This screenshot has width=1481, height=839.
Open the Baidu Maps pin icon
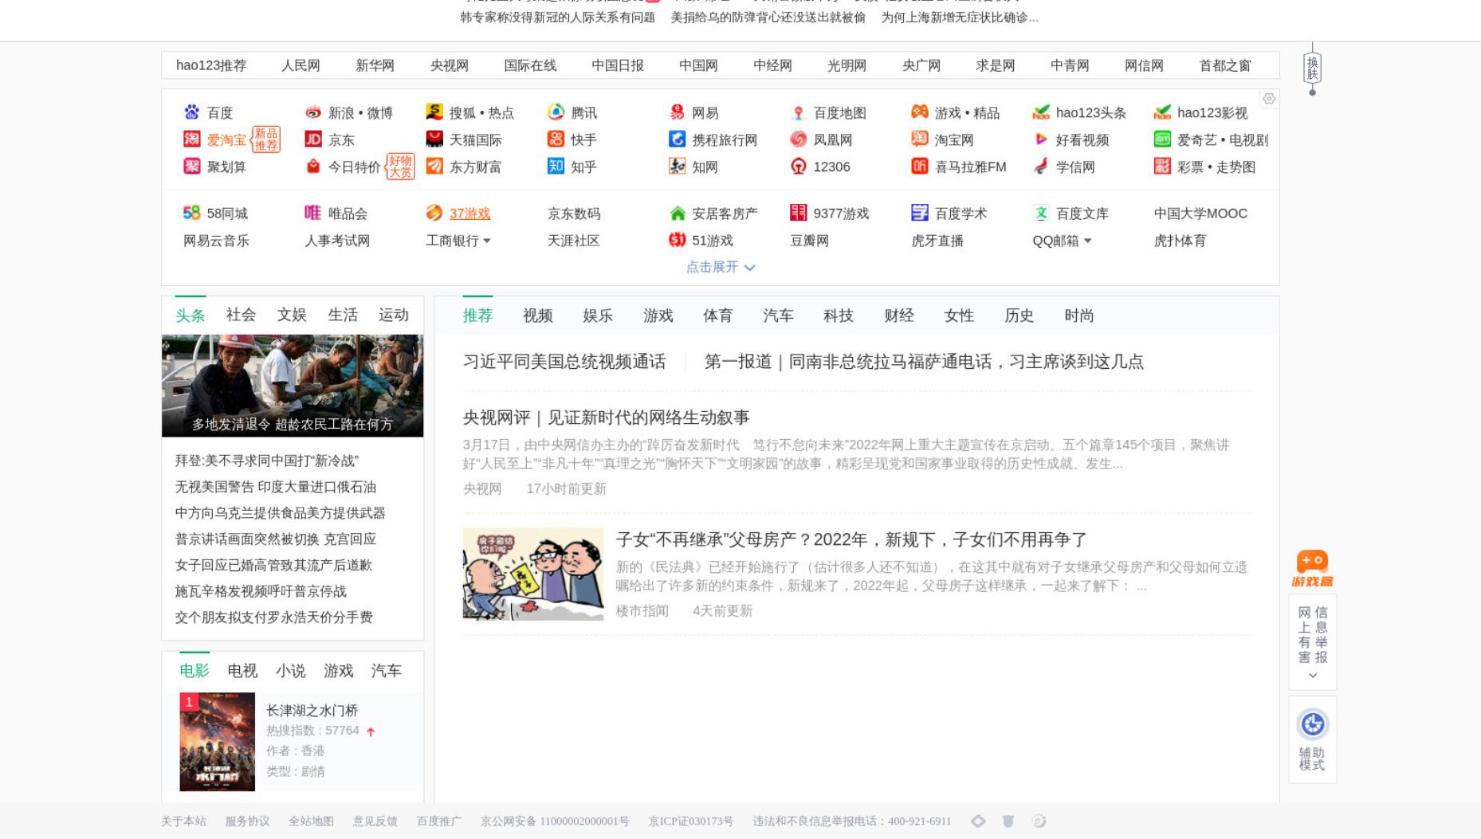[798, 112]
